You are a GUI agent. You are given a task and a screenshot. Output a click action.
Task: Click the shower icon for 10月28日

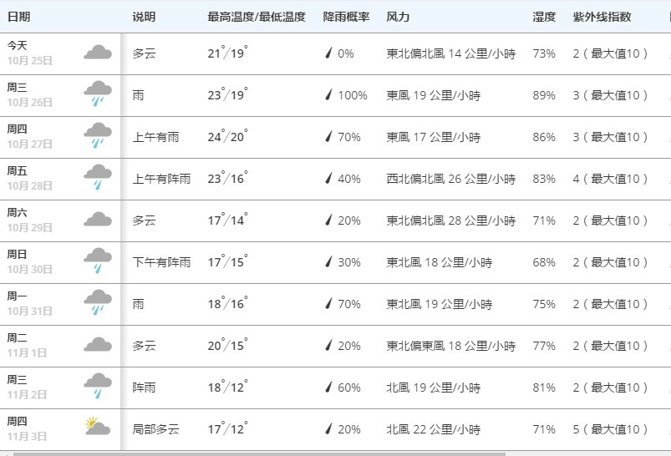click(x=98, y=177)
